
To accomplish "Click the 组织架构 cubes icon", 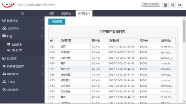I will (x=4, y=28).
